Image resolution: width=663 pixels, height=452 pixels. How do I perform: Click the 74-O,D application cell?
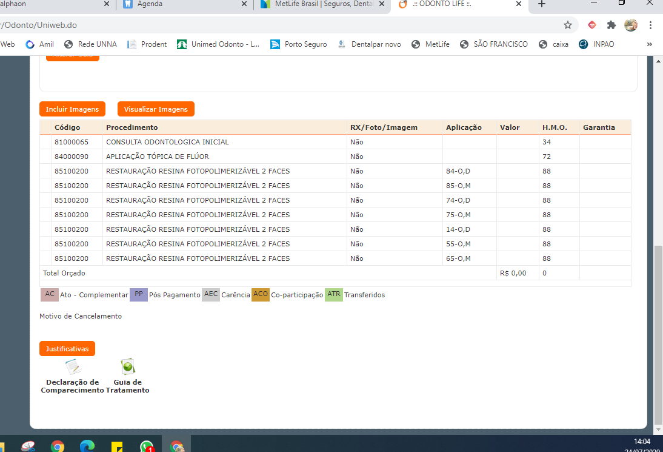click(469, 200)
